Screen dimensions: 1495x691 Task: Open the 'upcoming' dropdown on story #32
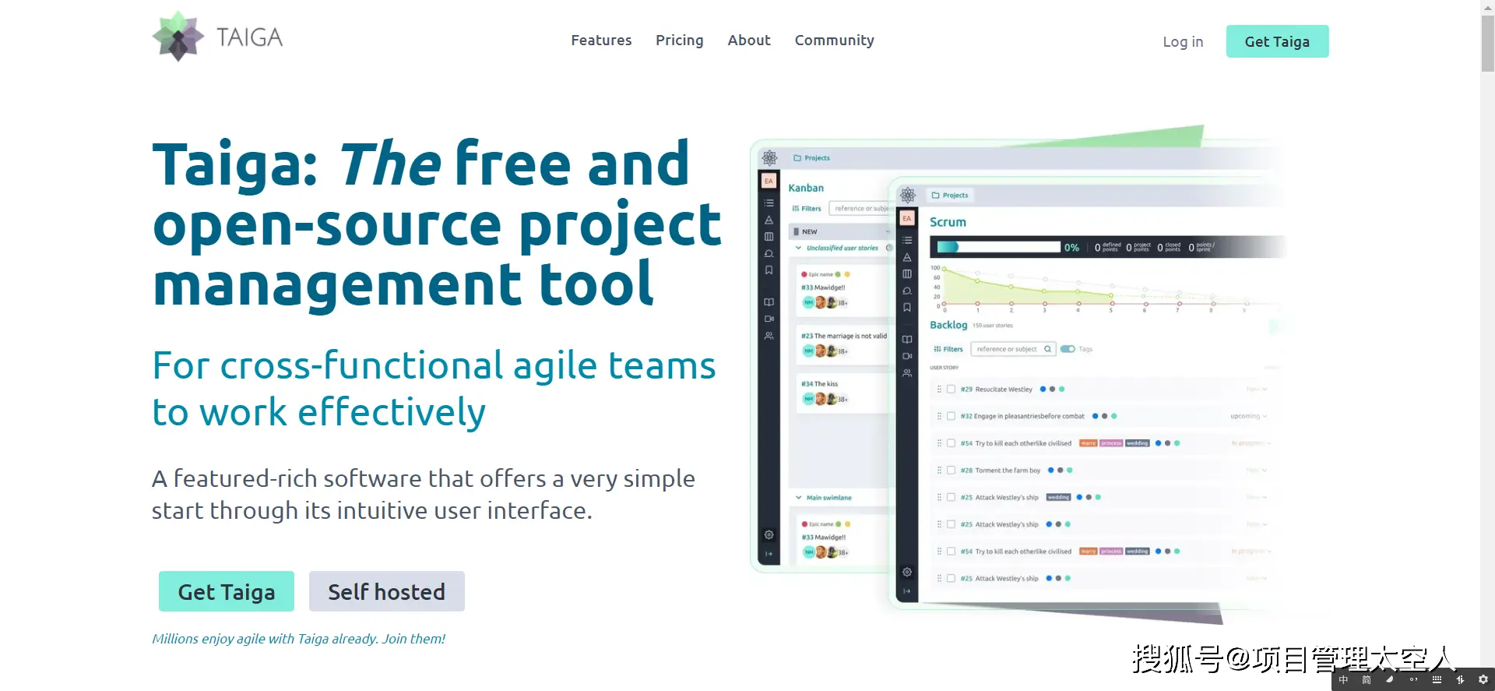pyautogui.click(x=1249, y=416)
